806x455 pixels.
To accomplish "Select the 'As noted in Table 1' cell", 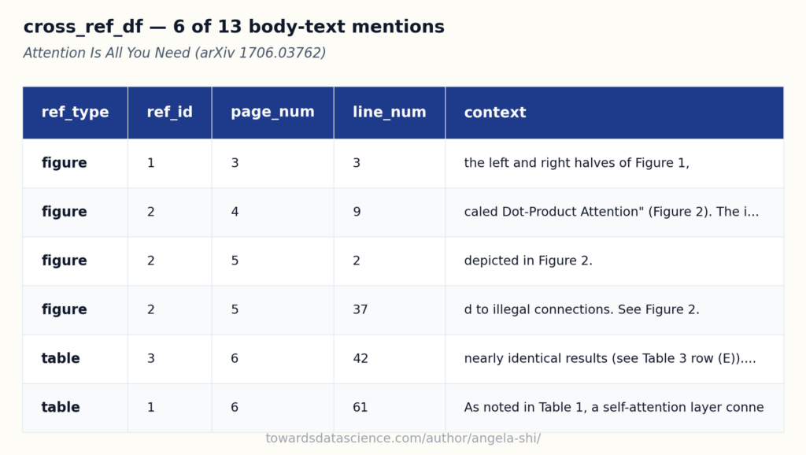I will point(614,407).
